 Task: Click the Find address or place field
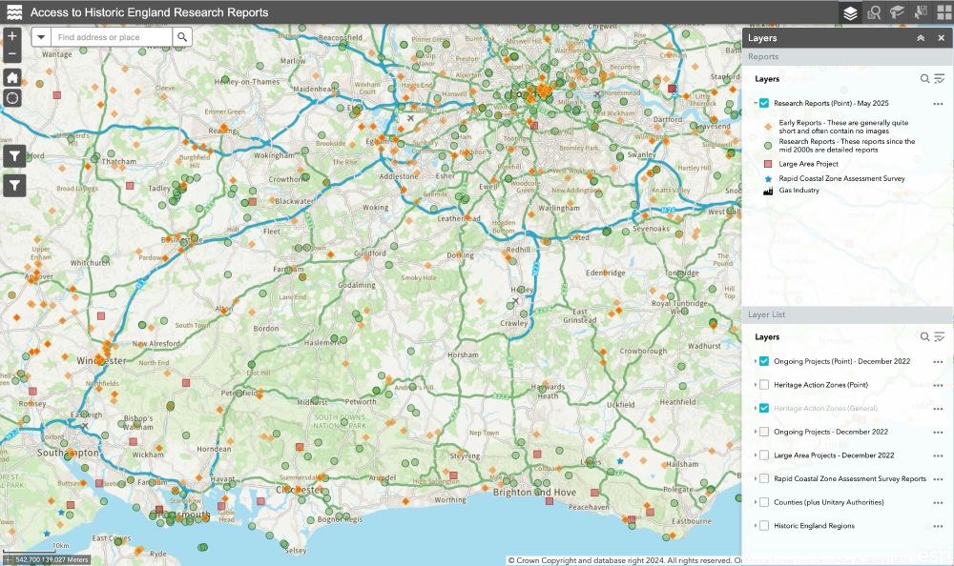pos(111,37)
